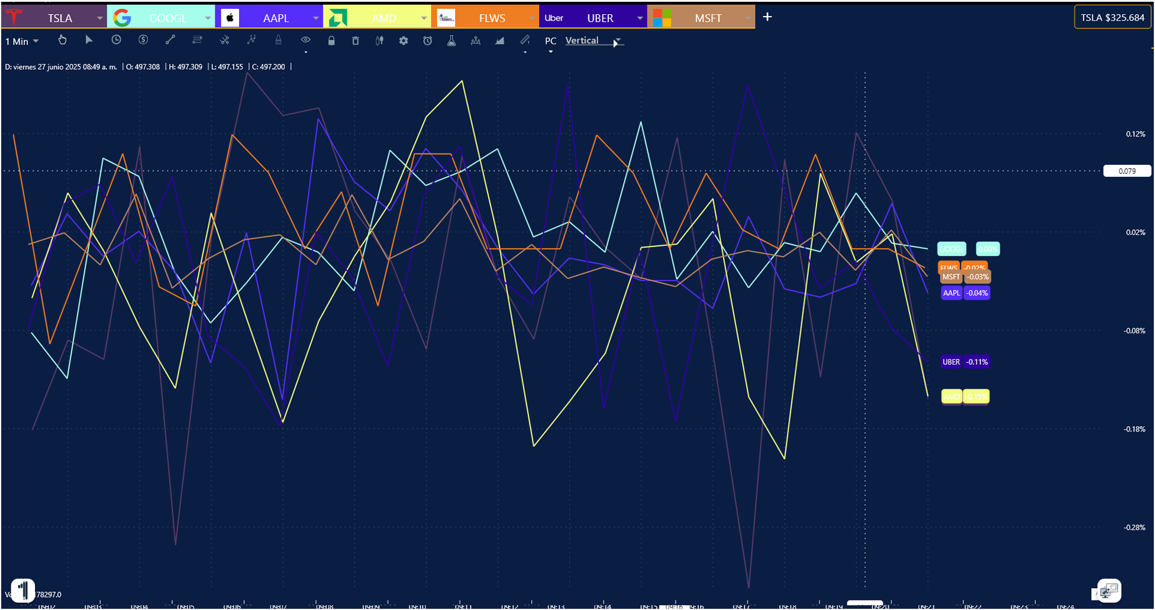Open the 1 Min timeframe dropdown
This screenshot has height=610, width=1155.
coord(22,41)
